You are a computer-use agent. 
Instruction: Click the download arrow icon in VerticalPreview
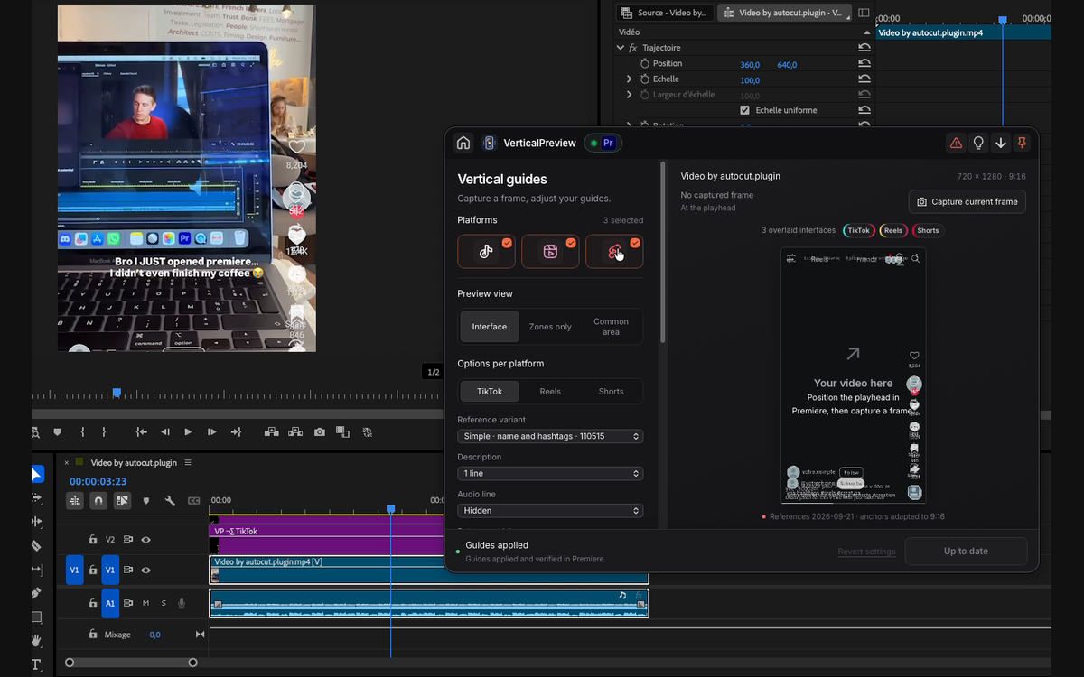[x=1001, y=143]
